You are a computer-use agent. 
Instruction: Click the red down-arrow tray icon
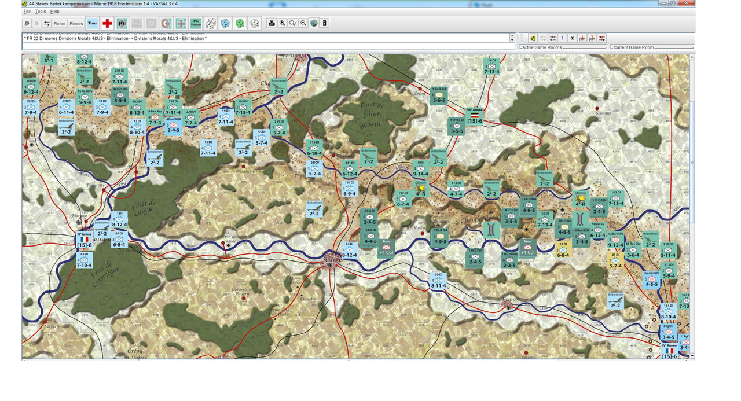point(582,38)
